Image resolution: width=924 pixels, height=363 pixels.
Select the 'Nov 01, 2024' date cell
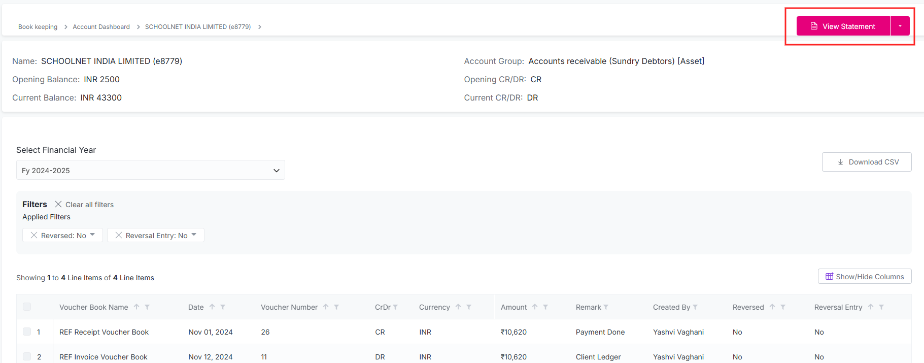point(211,332)
